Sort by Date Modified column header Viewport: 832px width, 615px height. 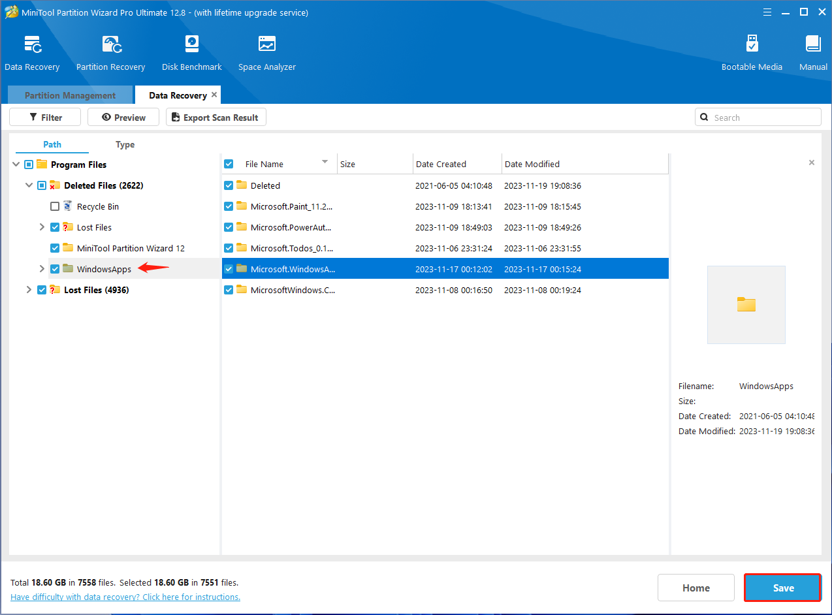[584, 165]
